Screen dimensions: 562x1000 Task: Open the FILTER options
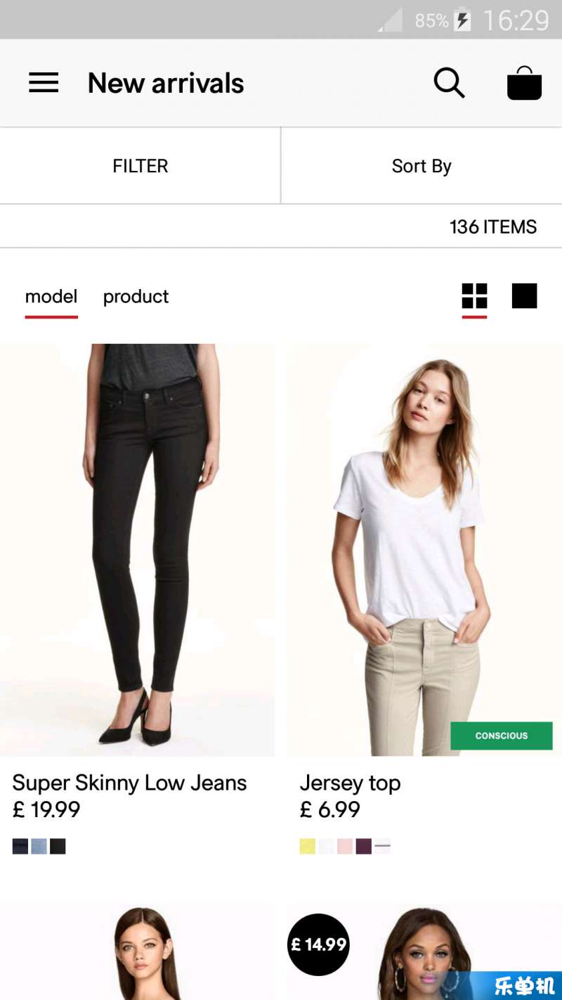click(140, 166)
